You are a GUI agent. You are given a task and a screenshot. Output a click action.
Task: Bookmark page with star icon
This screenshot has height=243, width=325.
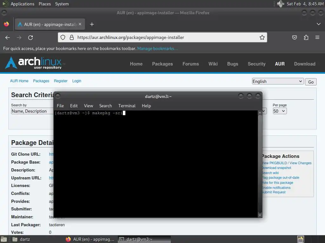point(262,37)
